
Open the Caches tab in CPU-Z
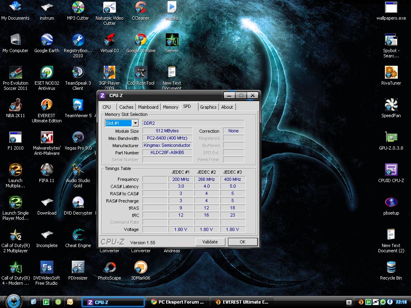coord(126,107)
